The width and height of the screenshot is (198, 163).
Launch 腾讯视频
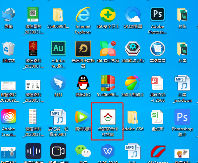83,117
